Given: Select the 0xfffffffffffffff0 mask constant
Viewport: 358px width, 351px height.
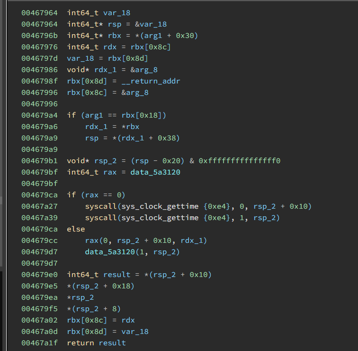Looking at the screenshot, I should point(240,161).
